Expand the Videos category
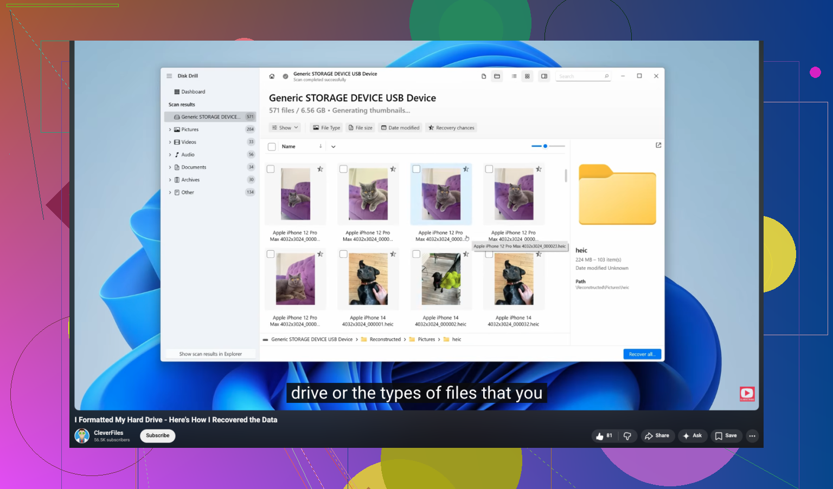 click(x=170, y=142)
